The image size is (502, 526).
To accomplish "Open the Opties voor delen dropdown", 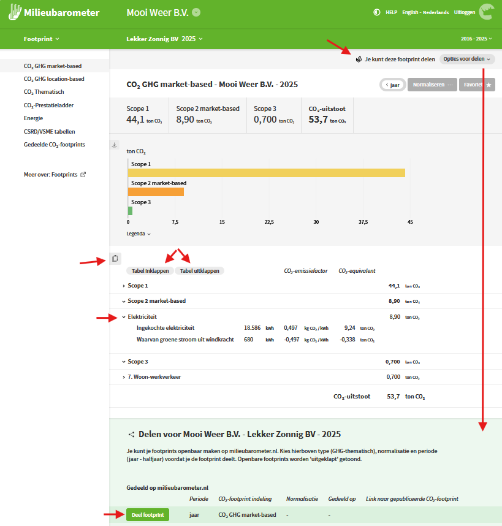I will click(x=467, y=59).
